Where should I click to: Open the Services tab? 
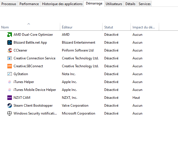click(144, 4)
